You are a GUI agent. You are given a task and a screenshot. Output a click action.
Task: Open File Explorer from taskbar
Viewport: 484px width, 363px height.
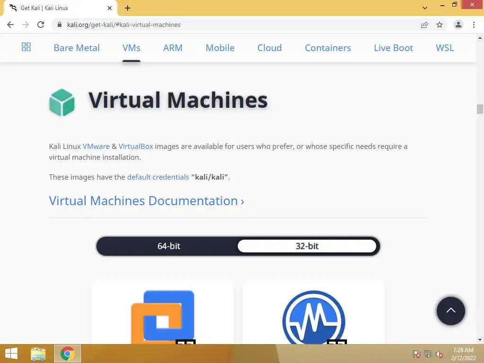[38, 354]
